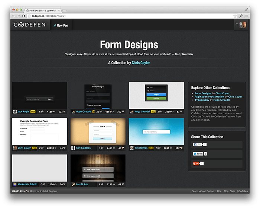The height and width of the screenshot is (208, 260).
Task: Click the Twitter Tweet button
Action: [198, 154]
